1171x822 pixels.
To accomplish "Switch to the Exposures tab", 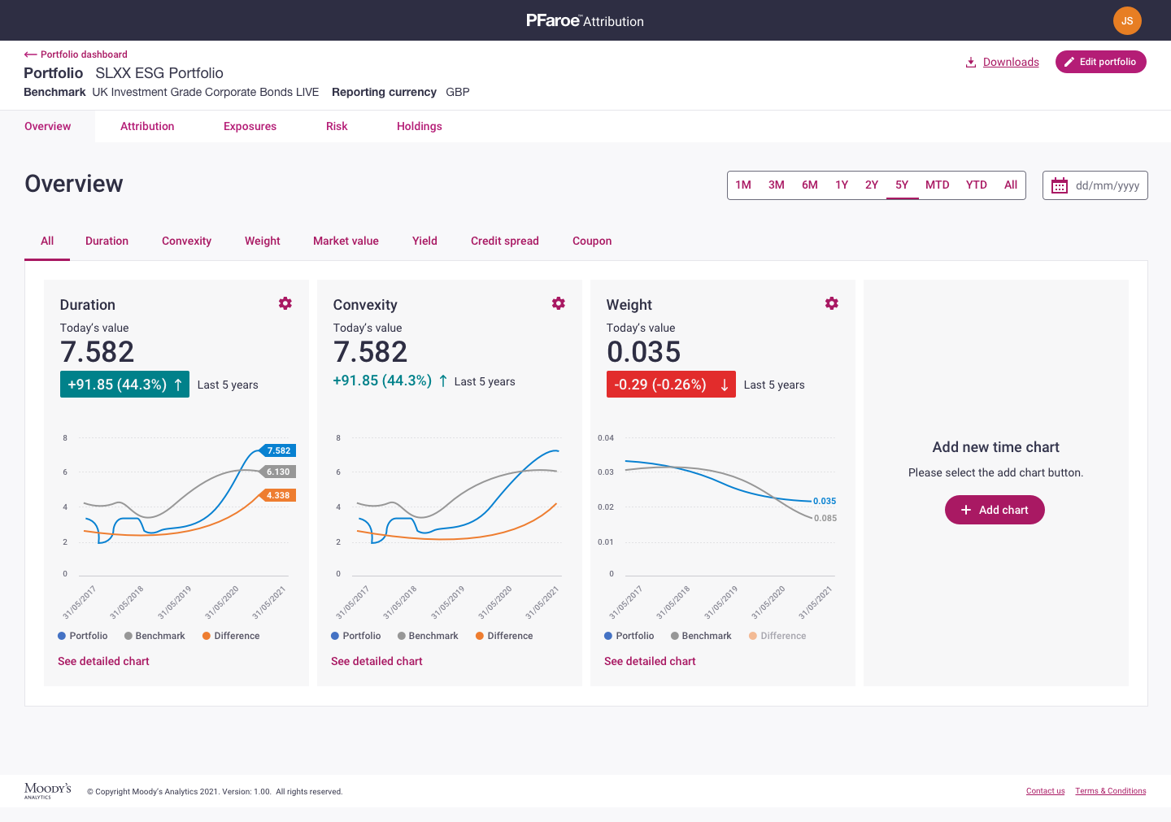I will [x=250, y=126].
